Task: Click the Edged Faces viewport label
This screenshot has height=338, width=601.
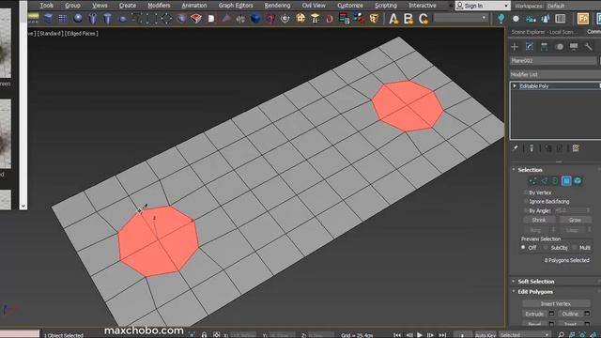Action: point(82,34)
